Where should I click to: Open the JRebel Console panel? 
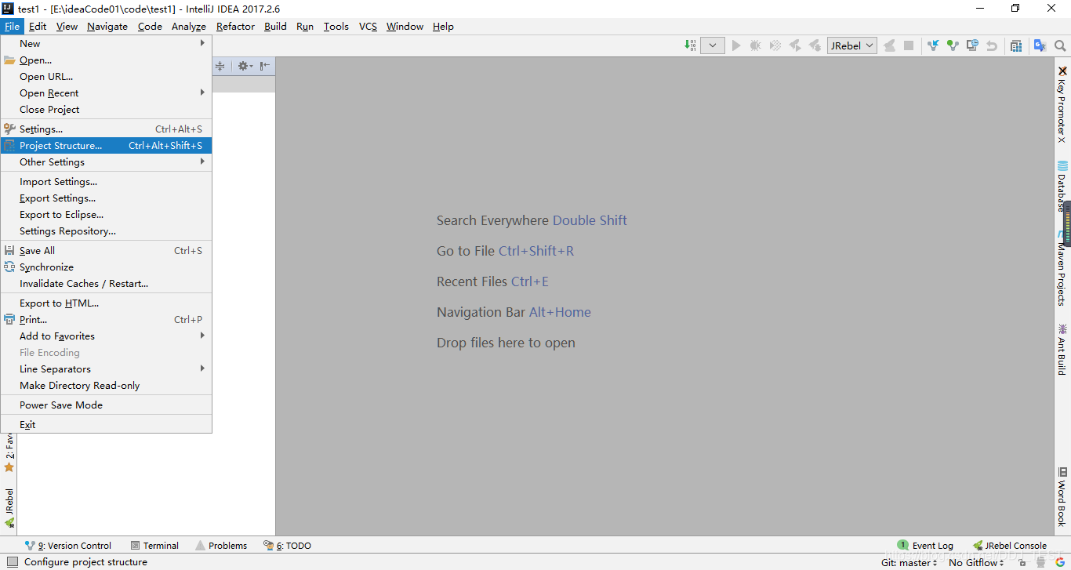point(1010,546)
